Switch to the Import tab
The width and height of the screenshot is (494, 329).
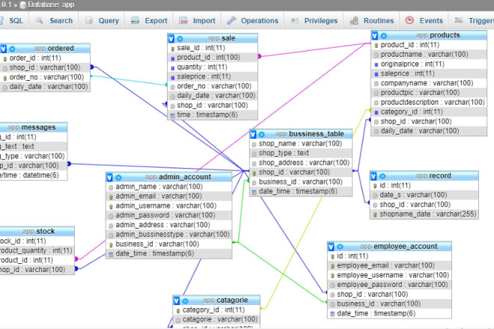(x=197, y=21)
